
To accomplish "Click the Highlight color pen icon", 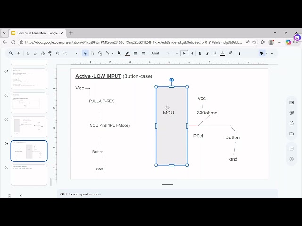I will pyautogui.click(x=230, y=53).
